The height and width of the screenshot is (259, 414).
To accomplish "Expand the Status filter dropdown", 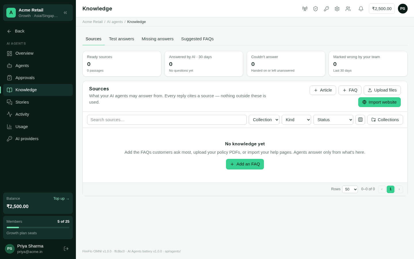I will [333, 120].
